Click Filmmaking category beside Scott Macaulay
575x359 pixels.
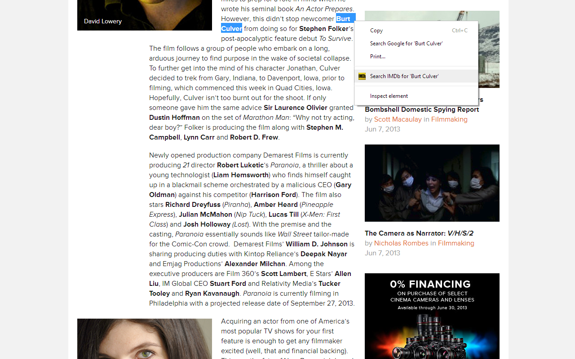(x=449, y=119)
